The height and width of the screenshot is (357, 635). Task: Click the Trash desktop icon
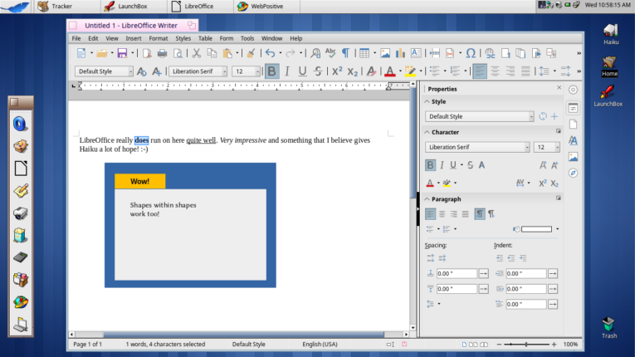(x=608, y=327)
